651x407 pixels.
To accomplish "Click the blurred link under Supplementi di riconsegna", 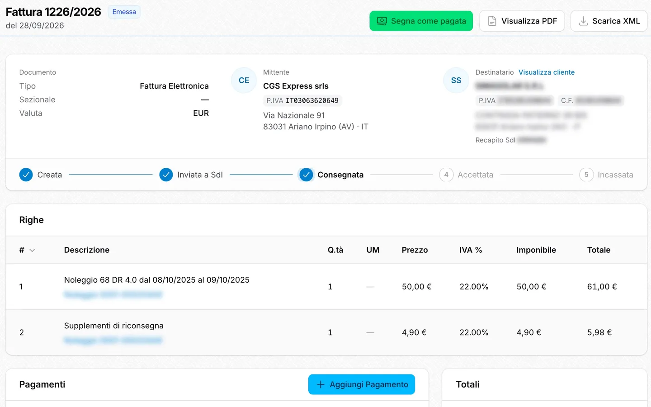I will pos(113,341).
